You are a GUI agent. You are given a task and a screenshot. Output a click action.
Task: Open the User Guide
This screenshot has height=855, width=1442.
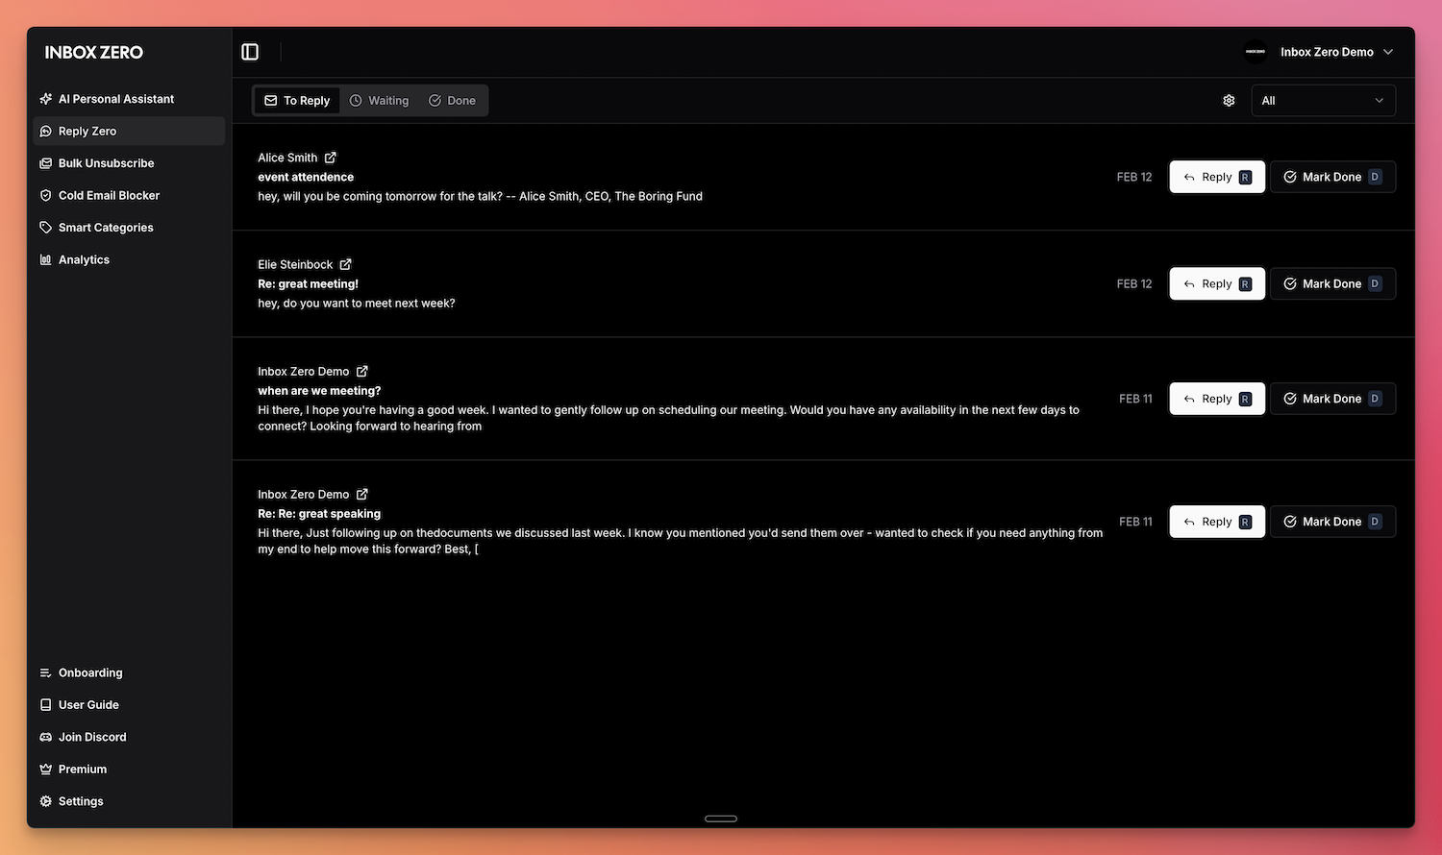pos(129,704)
